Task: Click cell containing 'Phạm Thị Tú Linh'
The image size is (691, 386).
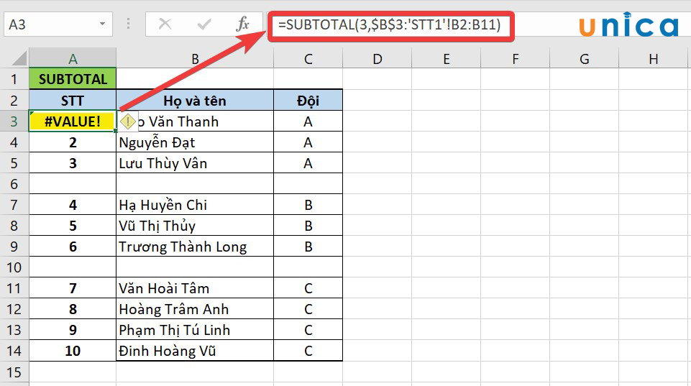Action: (195, 330)
